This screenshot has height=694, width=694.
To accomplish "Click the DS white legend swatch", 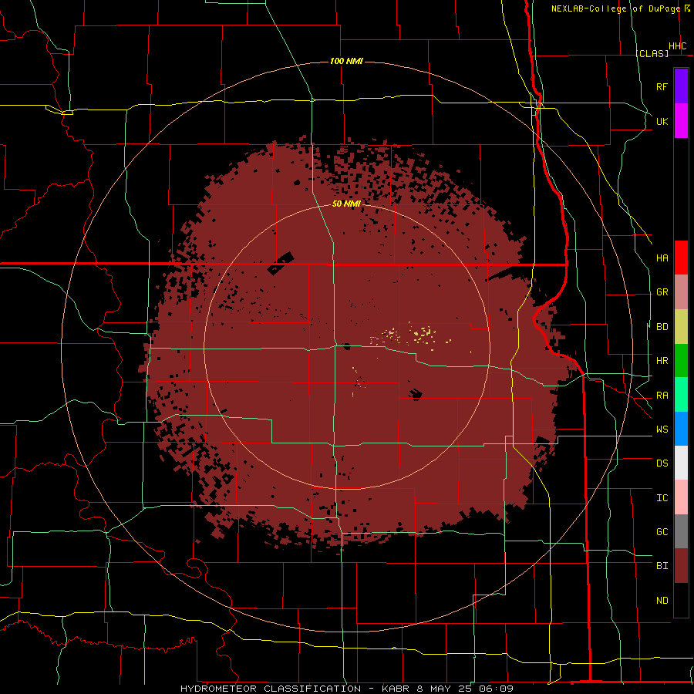I will pyautogui.click(x=681, y=463).
